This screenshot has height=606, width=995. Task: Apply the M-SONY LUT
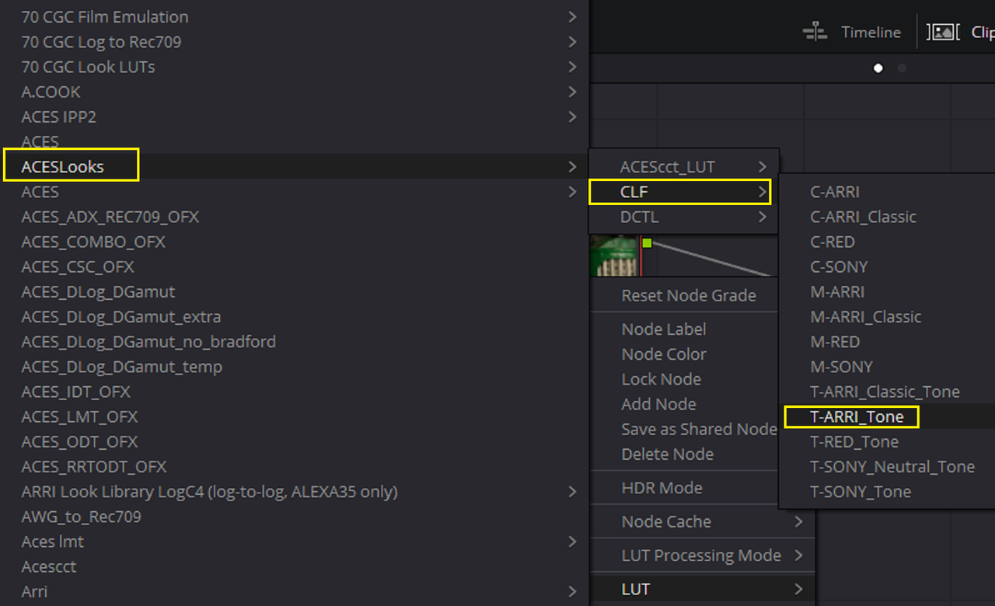click(x=887, y=367)
